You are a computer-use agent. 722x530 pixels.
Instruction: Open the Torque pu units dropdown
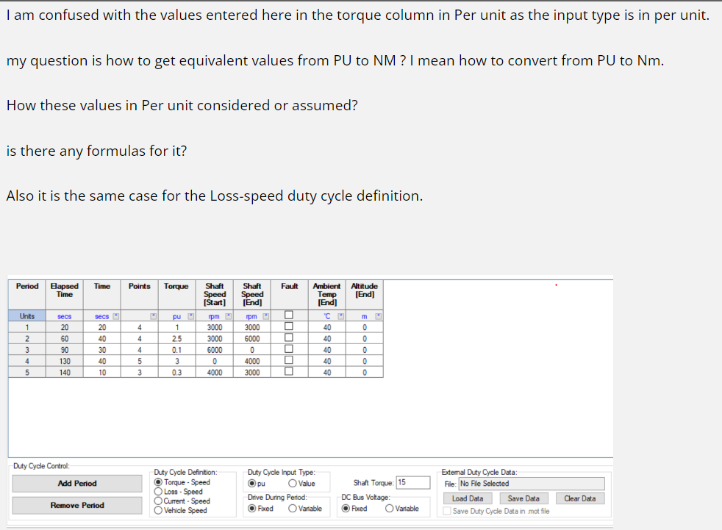pyautogui.click(x=191, y=316)
